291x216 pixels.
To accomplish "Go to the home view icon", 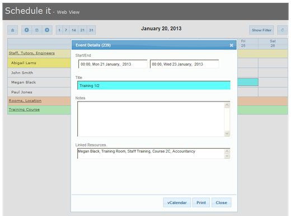I will click(12, 30).
